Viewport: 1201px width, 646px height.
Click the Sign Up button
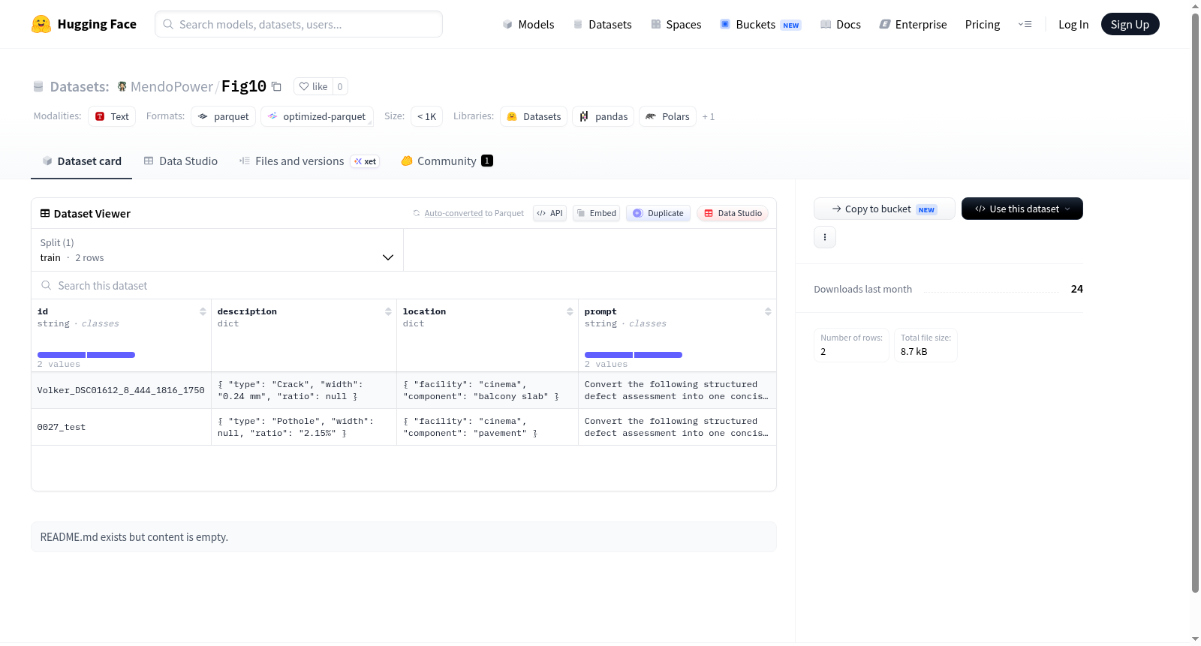point(1130,24)
